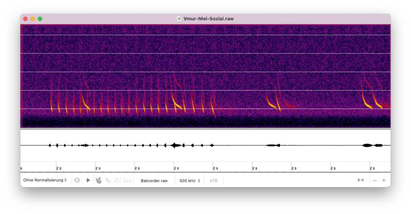This screenshot has height=214, width=411.
Task: Click the dark bat icon in the toolbar
Action: point(99,180)
